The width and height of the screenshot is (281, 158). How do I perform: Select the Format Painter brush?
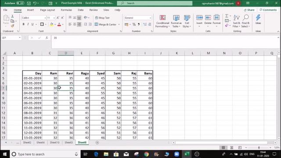point(12,26)
